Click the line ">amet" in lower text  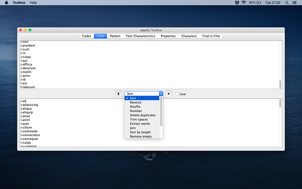pos(25,116)
